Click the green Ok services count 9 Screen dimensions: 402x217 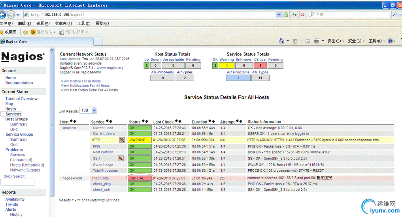pos(215,65)
